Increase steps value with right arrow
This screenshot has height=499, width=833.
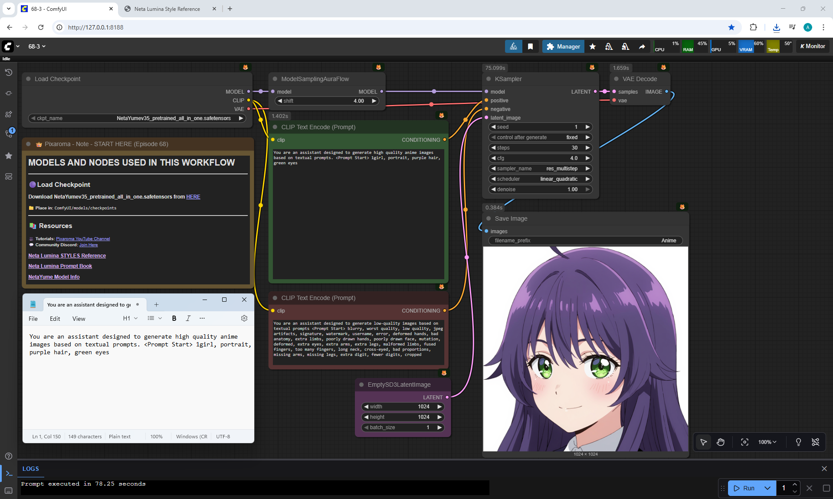pyautogui.click(x=587, y=148)
